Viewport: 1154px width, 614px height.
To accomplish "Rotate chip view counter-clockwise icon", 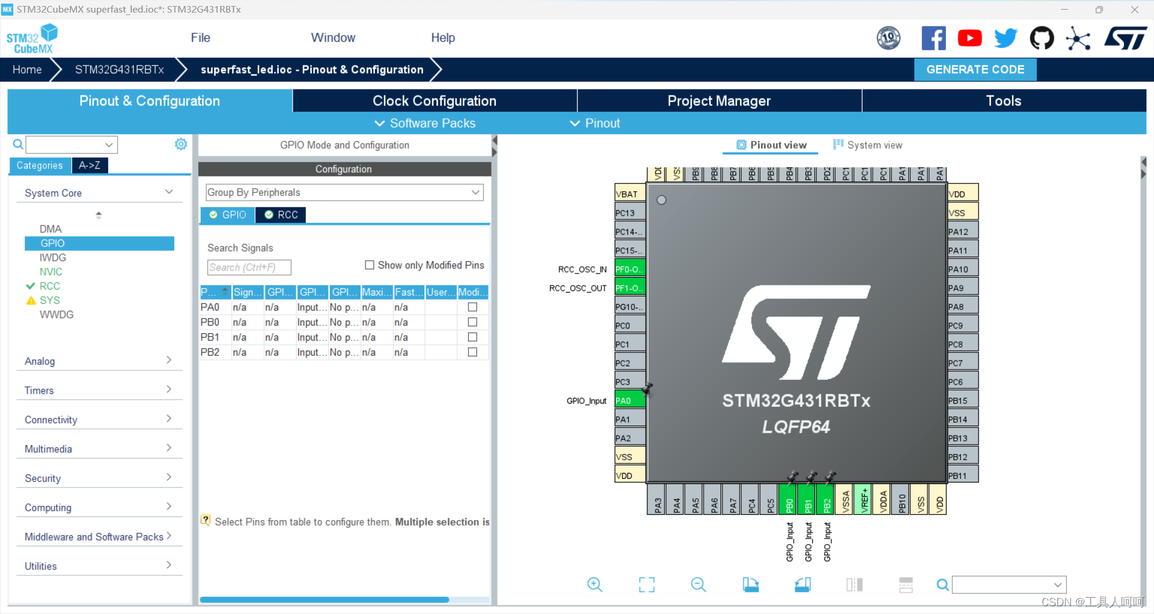I will pyautogui.click(x=802, y=585).
